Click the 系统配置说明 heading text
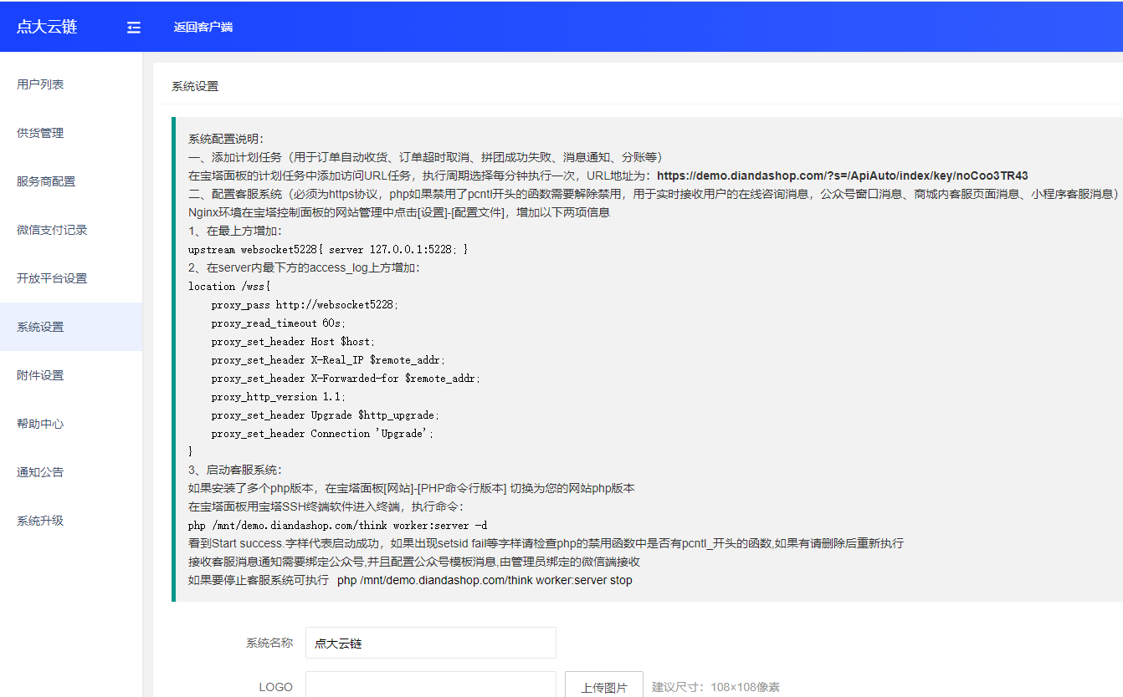Screen dimensions: 1123x697 pyautogui.click(x=226, y=139)
